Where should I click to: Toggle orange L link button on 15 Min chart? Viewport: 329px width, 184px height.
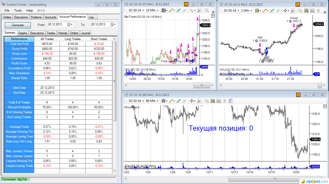(186, 4)
